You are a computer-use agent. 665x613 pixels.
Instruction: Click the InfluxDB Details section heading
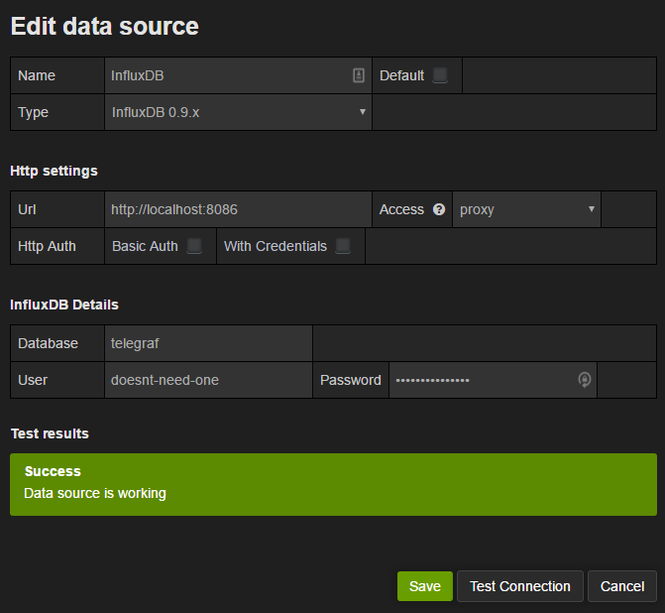pos(64,305)
